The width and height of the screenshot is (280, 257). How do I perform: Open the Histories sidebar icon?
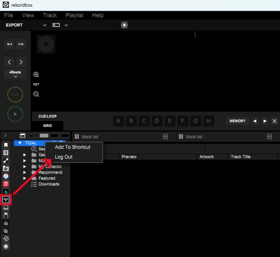click(x=6, y=238)
